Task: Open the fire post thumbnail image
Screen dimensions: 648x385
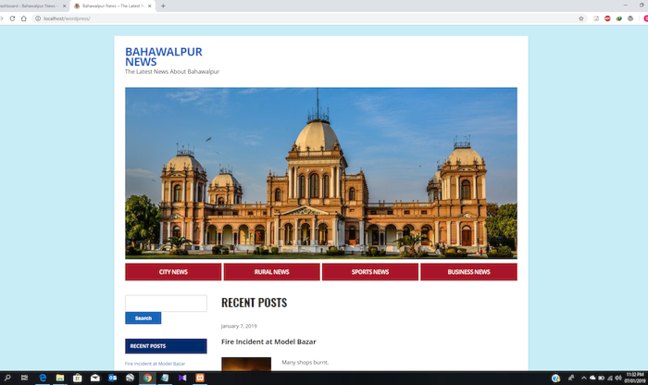Action: pyautogui.click(x=246, y=364)
